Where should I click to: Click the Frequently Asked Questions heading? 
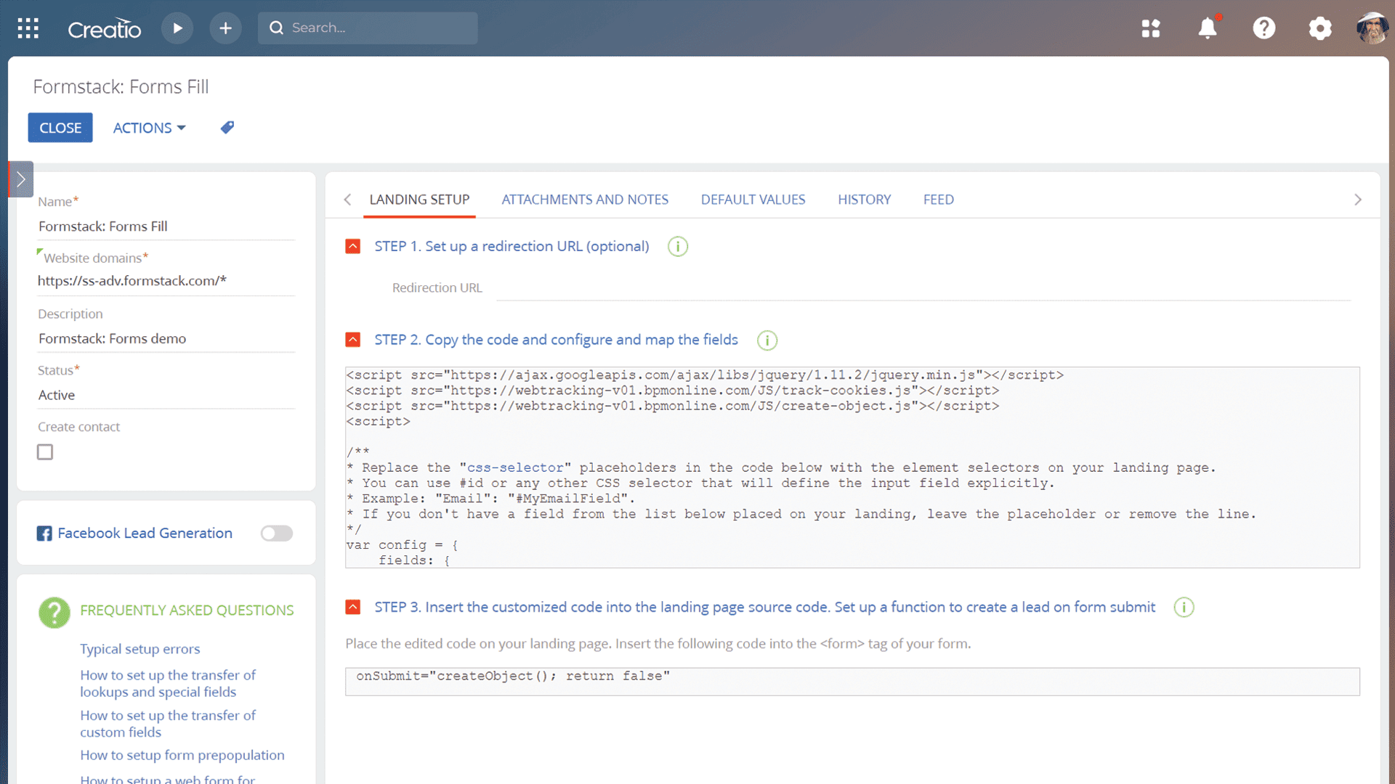(x=187, y=611)
